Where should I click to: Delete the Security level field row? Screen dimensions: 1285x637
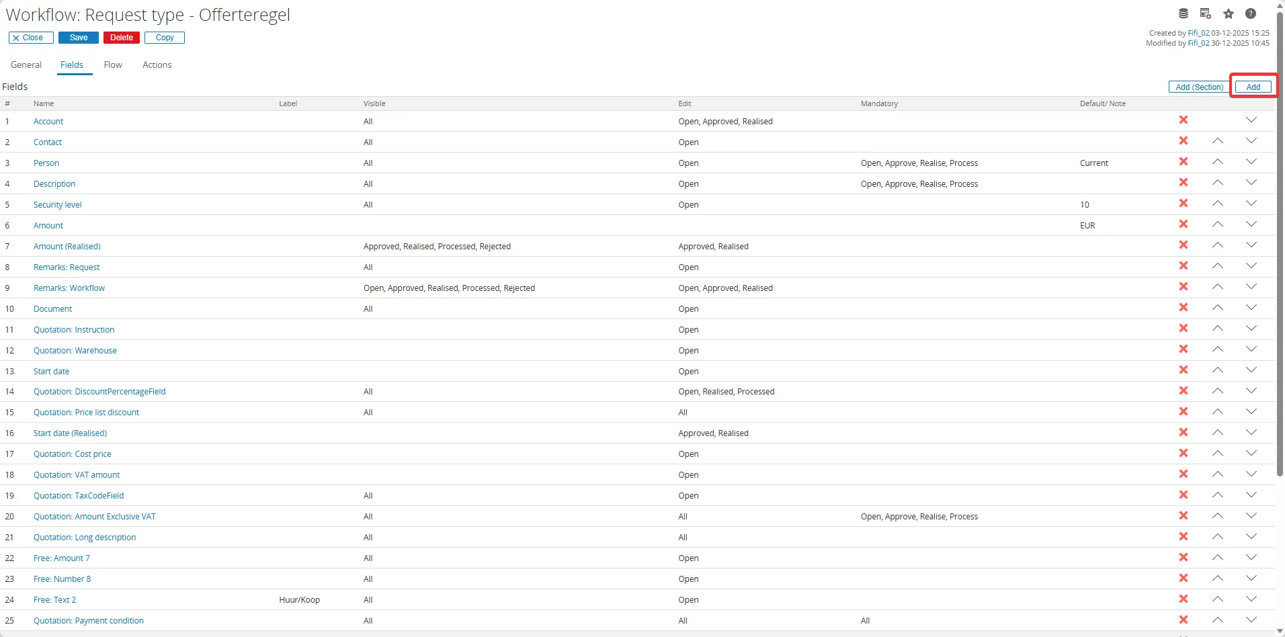pos(1184,204)
